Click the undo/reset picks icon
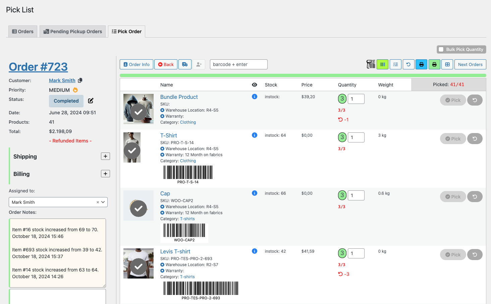 pyautogui.click(x=408, y=64)
